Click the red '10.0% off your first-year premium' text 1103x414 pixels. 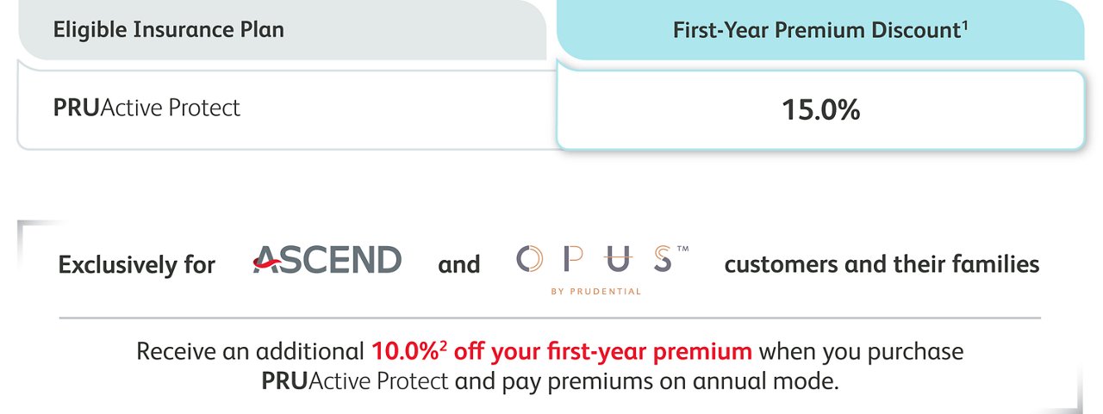[562, 351]
